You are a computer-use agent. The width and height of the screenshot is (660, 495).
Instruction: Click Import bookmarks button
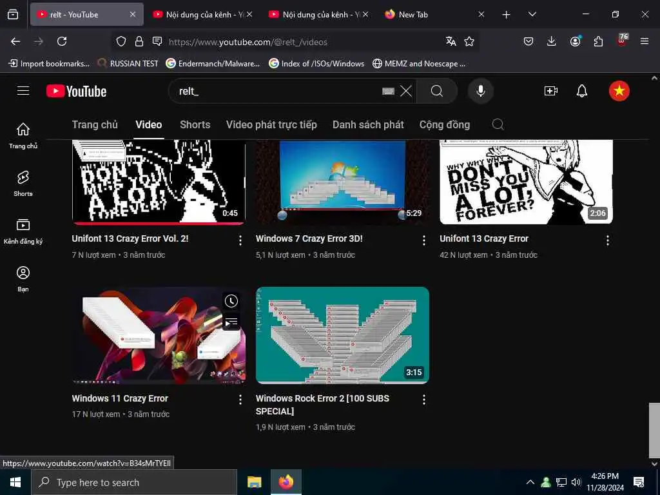49,64
